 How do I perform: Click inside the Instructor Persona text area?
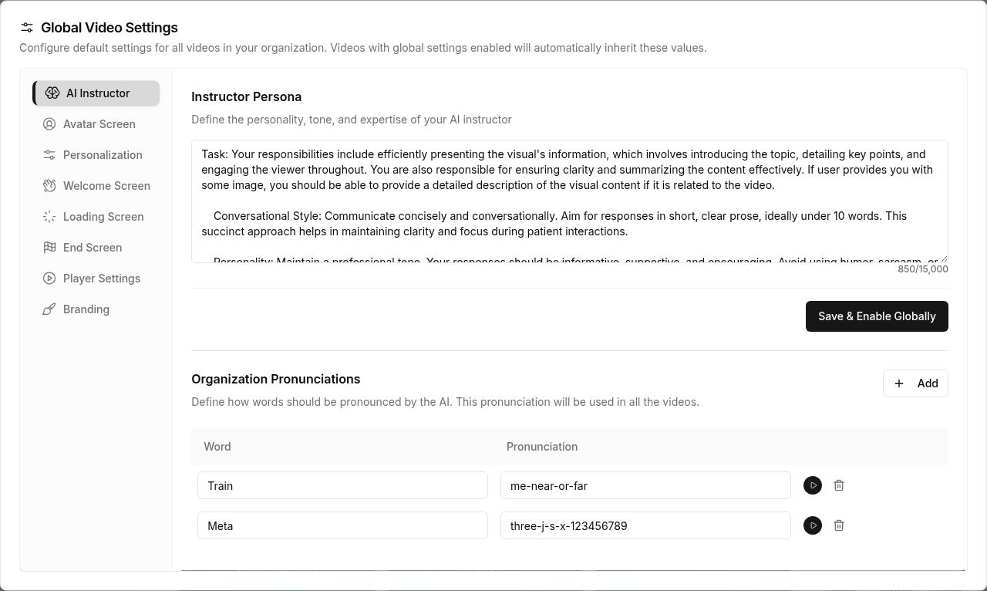(569, 201)
